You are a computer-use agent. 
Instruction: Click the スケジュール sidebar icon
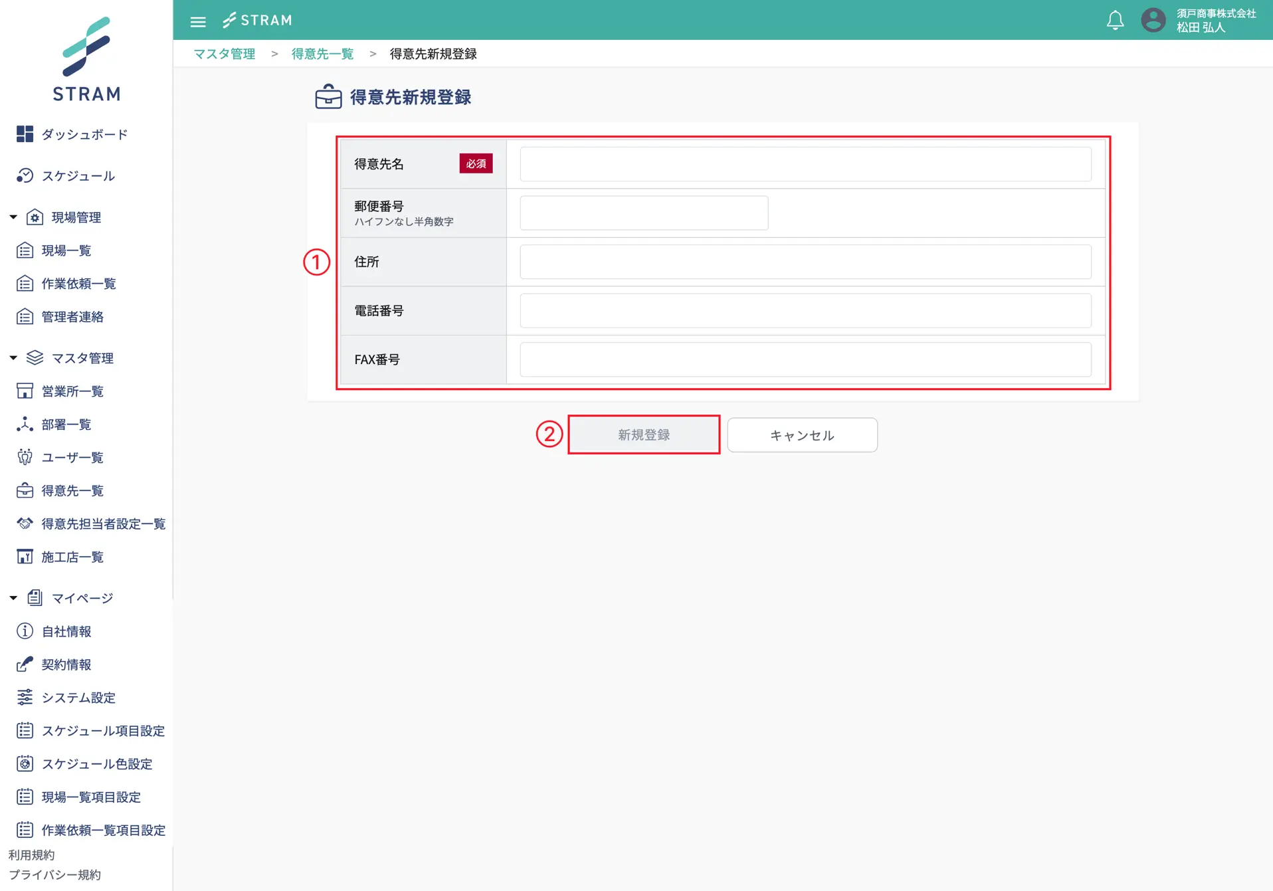pyautogui.click(x=25, y=175)
